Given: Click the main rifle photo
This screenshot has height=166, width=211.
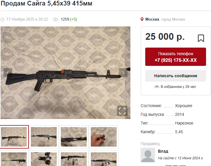Looking at the screenshot, I should 65,73.
